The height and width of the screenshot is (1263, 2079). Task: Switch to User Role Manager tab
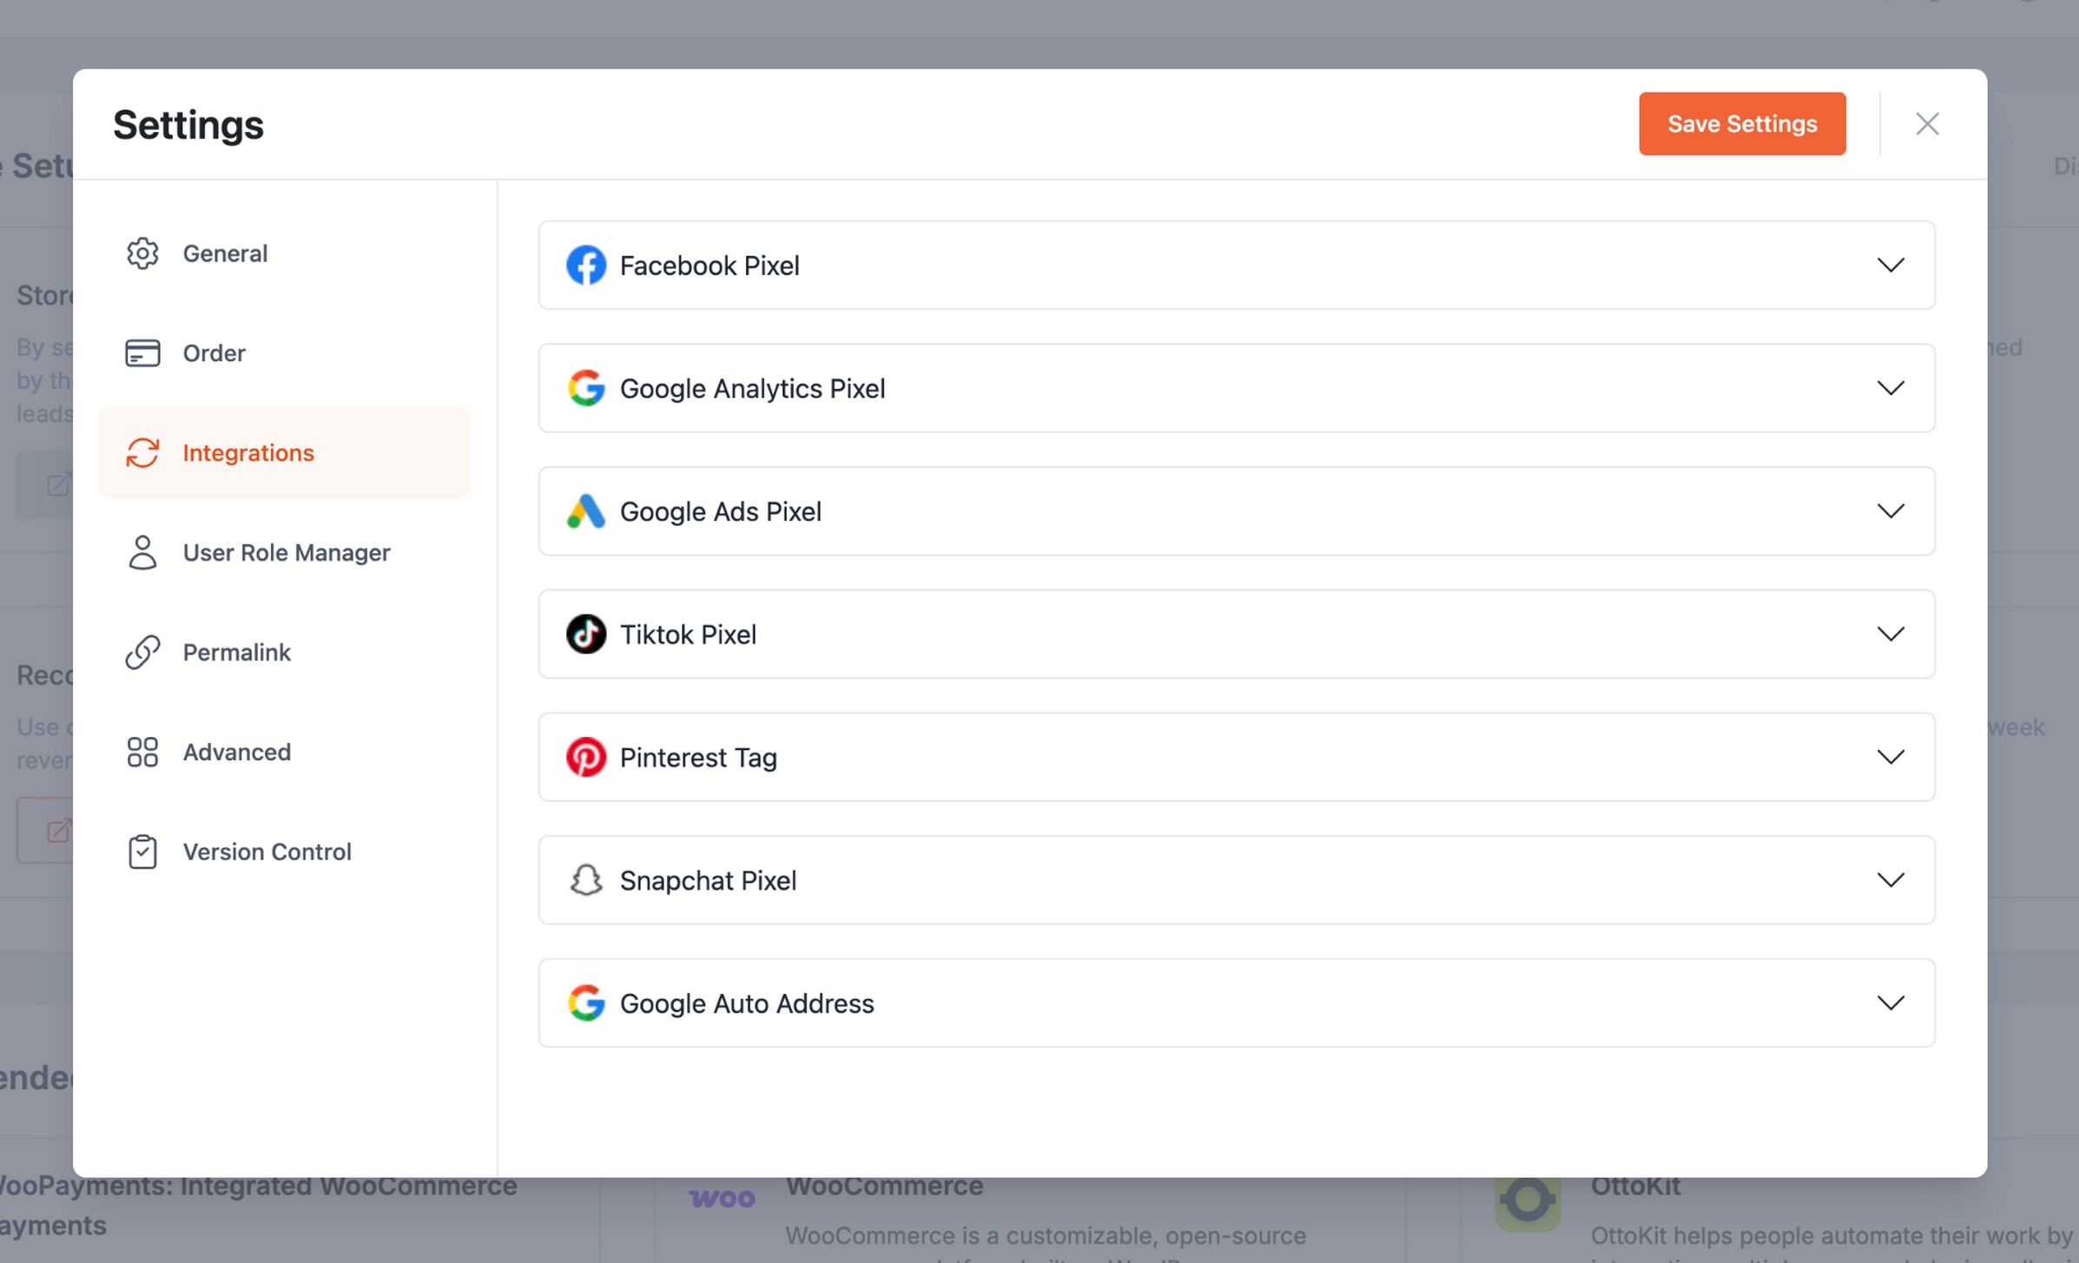[285, 553]
